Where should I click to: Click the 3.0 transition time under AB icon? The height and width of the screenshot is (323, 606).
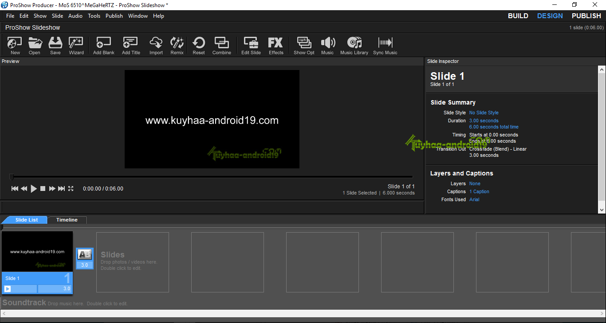pyautogui.click(x=85, y=265)
